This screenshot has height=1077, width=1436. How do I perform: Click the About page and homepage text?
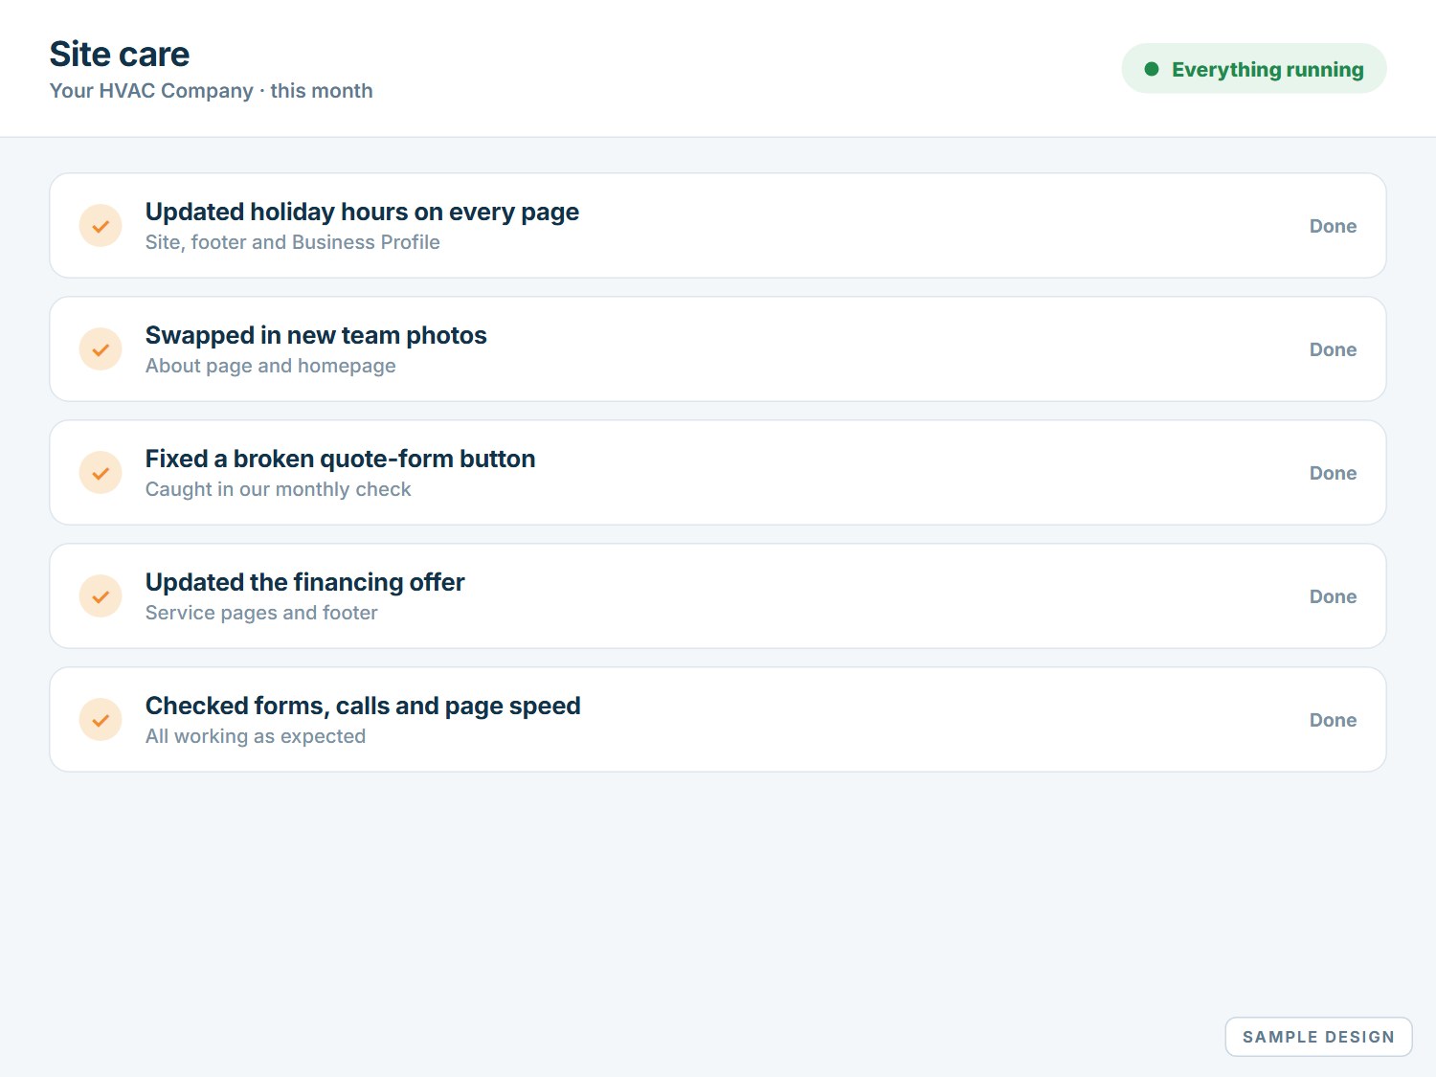(x=271, y=366)
